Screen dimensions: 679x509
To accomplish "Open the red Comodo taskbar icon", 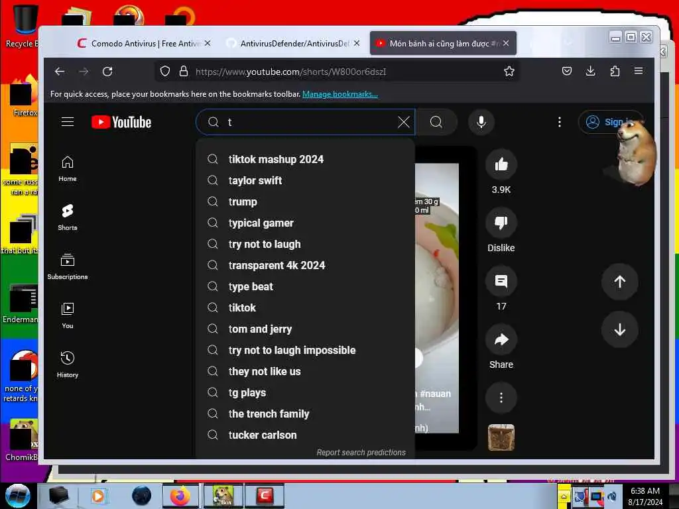I will (265, 496).
